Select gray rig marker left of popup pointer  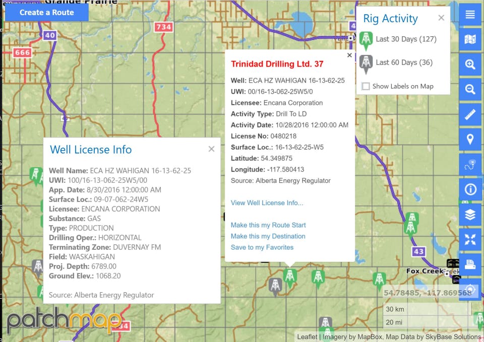[275, 287]
